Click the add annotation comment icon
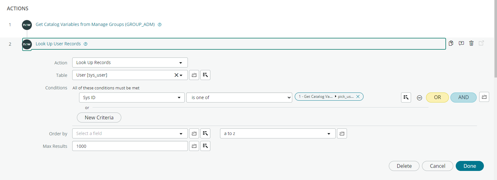 point(461,43)
